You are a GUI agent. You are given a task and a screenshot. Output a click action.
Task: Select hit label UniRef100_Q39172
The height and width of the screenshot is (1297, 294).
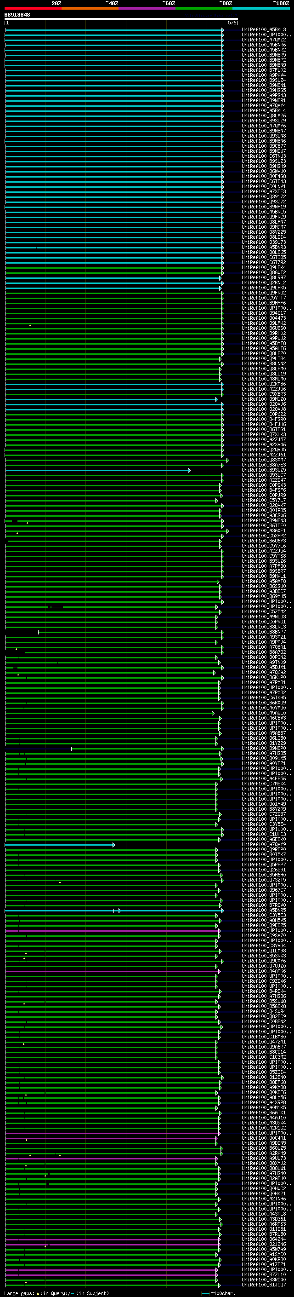263,197
